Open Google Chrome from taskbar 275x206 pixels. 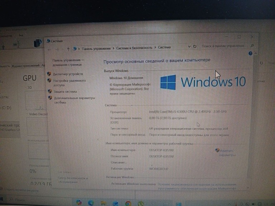point(128,203)
